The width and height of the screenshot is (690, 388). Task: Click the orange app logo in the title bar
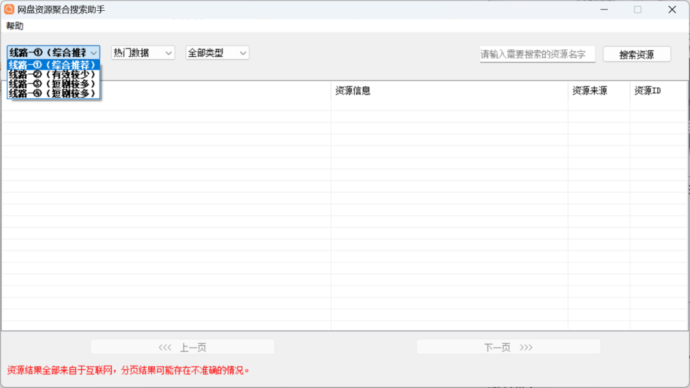click(9, 9)
